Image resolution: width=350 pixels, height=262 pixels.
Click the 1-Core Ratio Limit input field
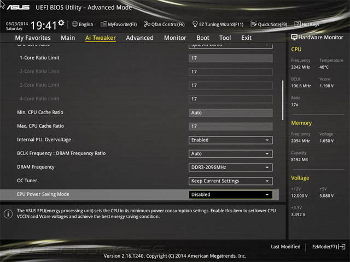(231, 58)
